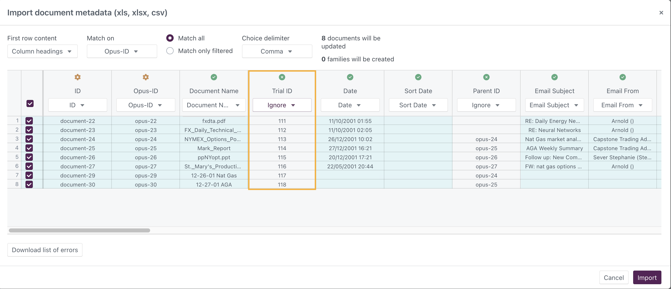Viewport: 671px width, 289px height.
Task: Click green check icon above Sort Date
Action: point(418,77)
